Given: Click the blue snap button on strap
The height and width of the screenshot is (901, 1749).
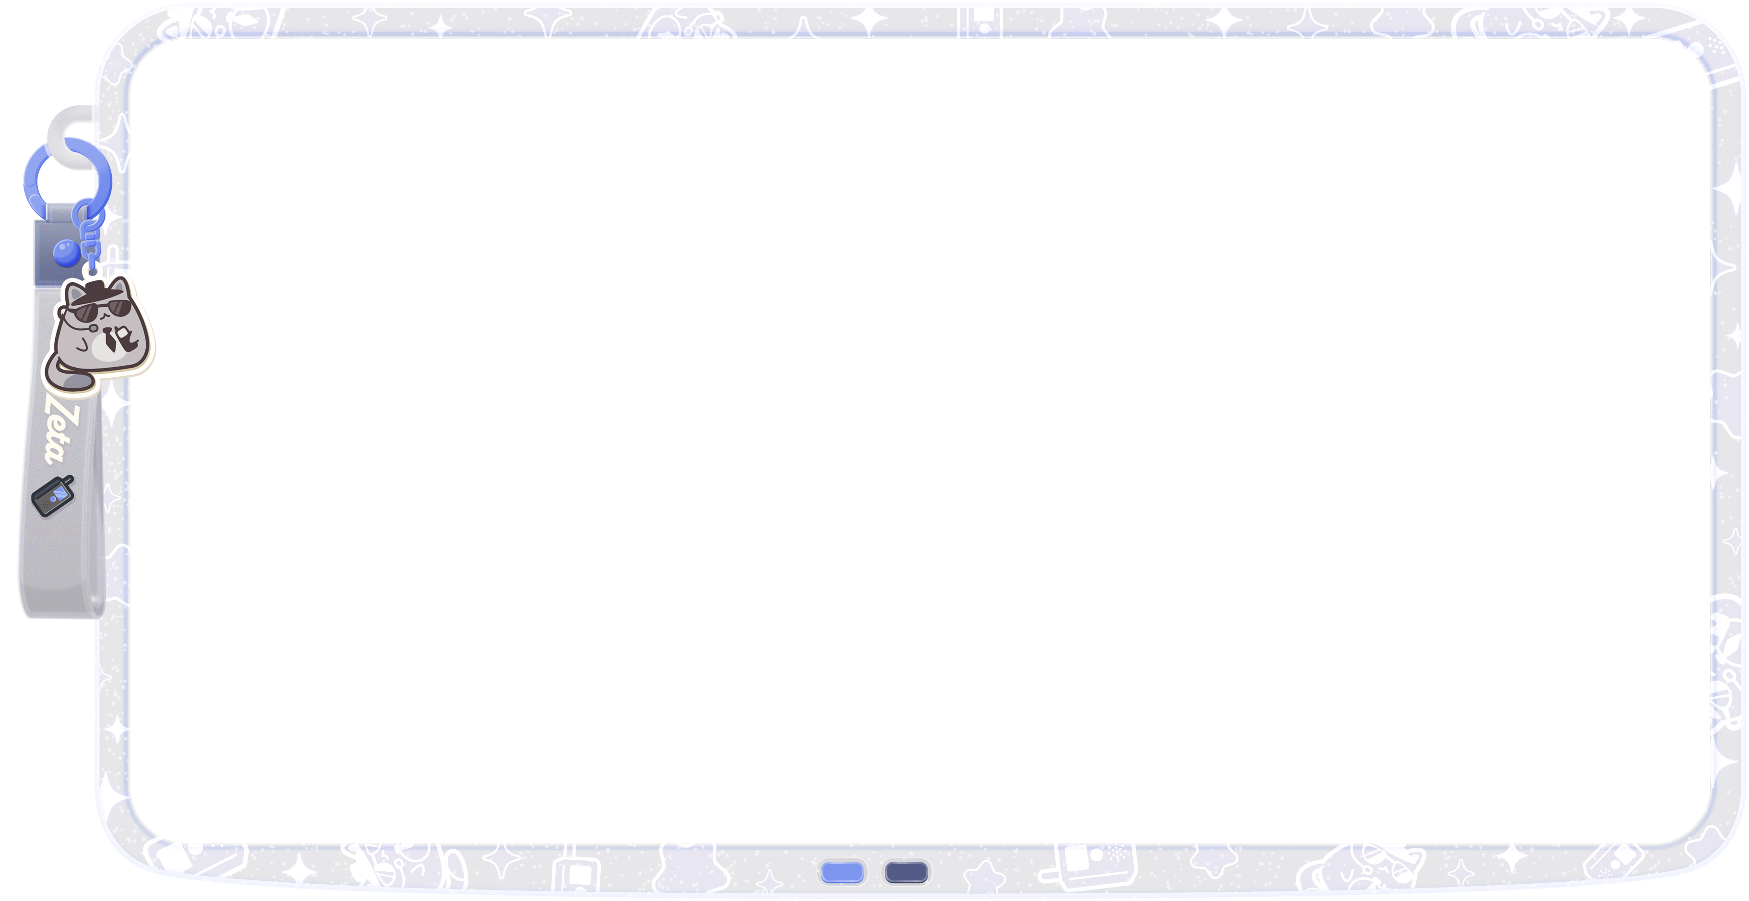Looking at the screenshot, I should click(66, 253).
